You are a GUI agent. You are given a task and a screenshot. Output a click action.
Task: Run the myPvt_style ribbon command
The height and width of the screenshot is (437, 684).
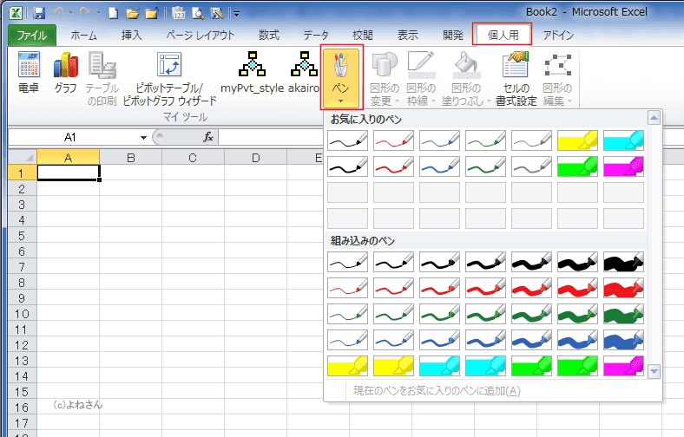(x=253, y=73)
